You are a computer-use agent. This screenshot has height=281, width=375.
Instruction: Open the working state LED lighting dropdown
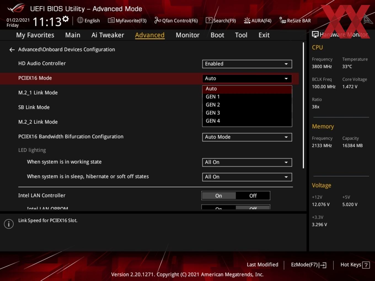247,162
